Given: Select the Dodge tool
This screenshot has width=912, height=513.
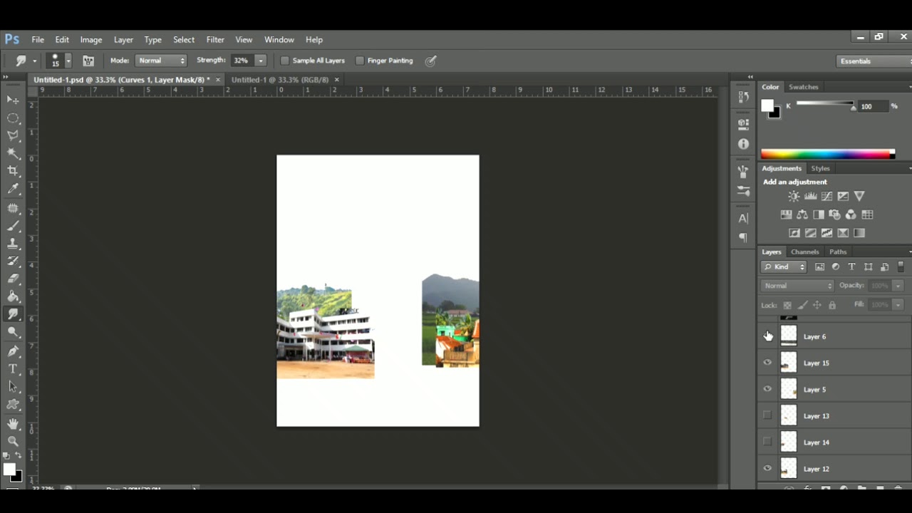Looking at the screenshot, I should point(13,333).
